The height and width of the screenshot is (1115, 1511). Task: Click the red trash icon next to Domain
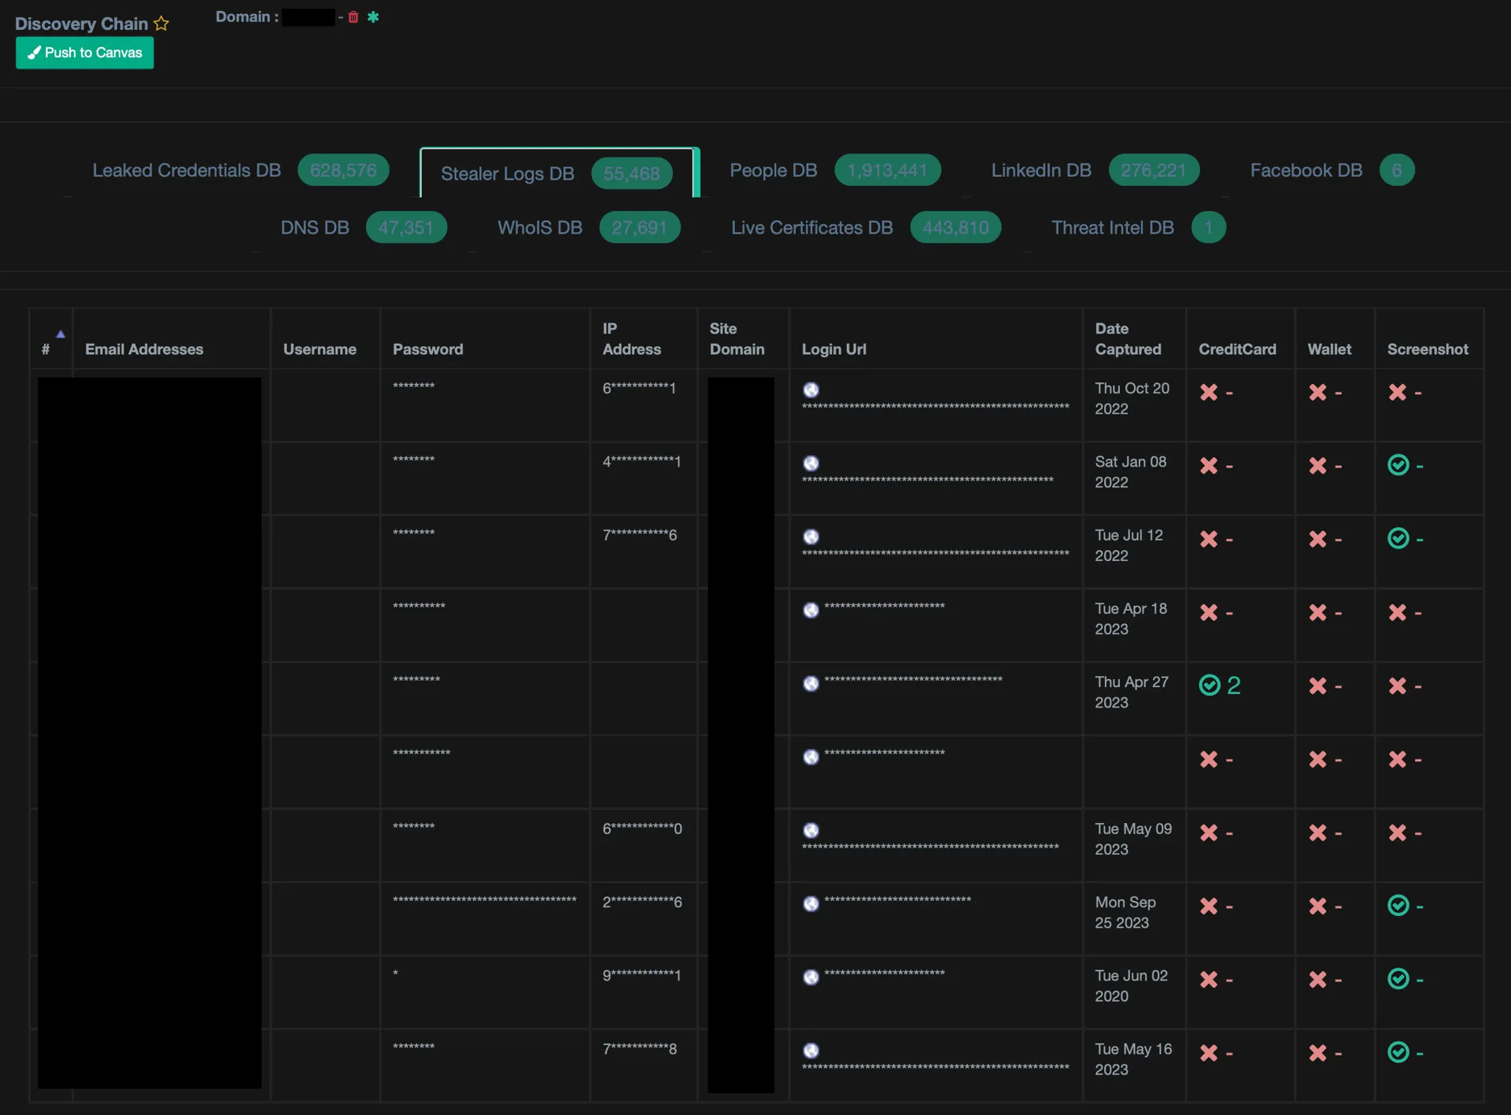[353, 17]
